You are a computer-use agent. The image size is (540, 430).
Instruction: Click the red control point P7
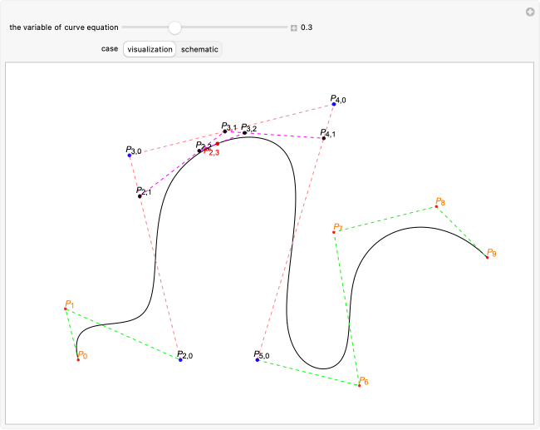point(334,232)
